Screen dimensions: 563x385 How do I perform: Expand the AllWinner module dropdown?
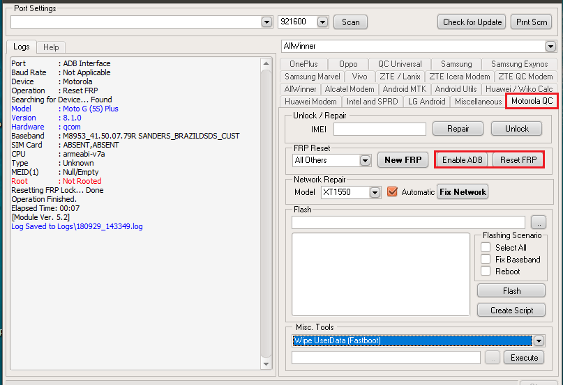(x=550, y=46)
